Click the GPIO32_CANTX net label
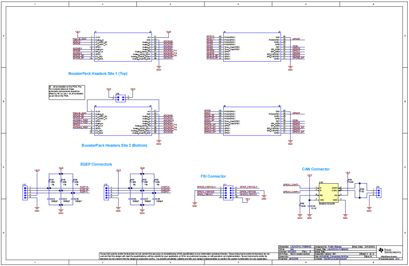The image size is (409, 266). coord(291,185)
